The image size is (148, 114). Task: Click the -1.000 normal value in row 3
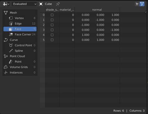(115, 30)
